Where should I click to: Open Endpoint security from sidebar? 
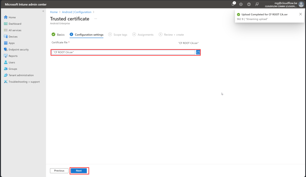click(19, 49)
